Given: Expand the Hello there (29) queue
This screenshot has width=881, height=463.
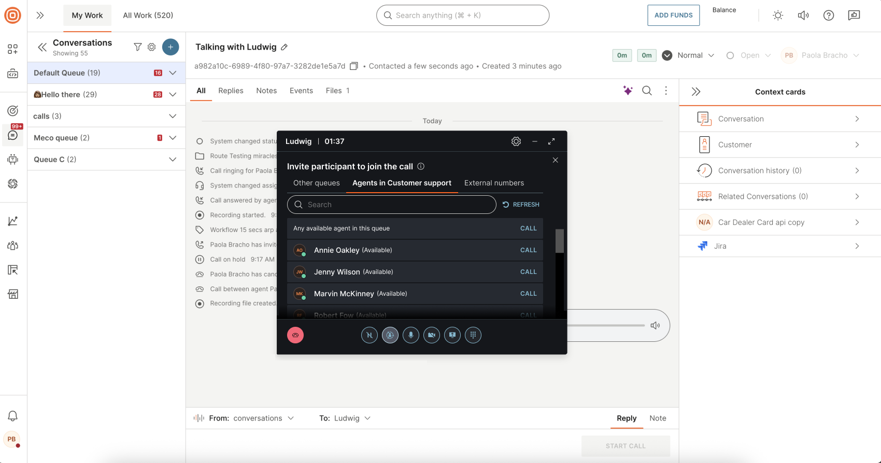Looking at the screenshot, I should 173,95.
